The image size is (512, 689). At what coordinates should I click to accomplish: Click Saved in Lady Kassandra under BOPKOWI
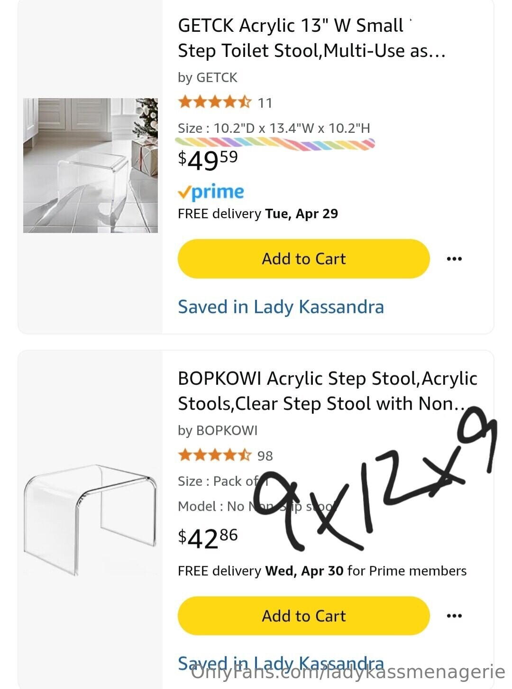(x=281, y=662)
